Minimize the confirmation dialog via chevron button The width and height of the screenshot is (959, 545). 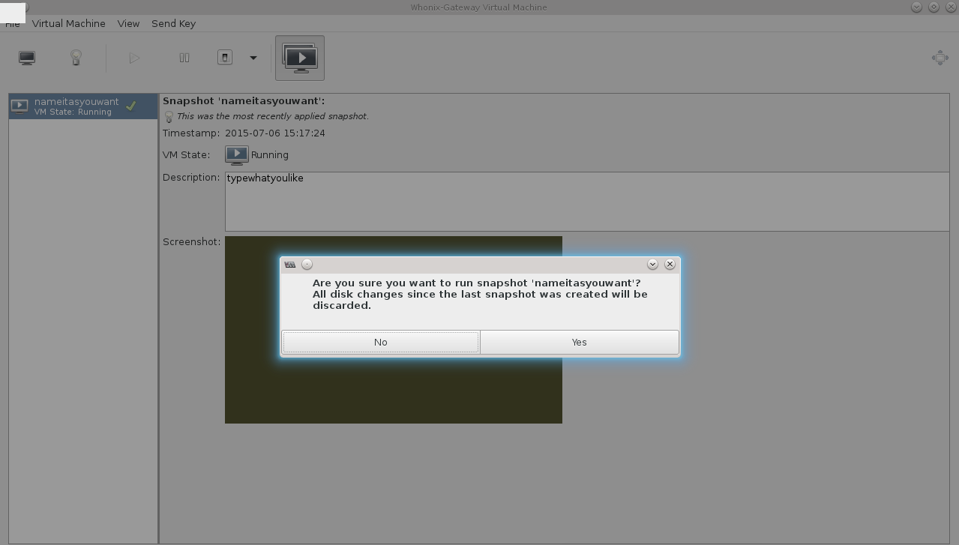[652, 264]
